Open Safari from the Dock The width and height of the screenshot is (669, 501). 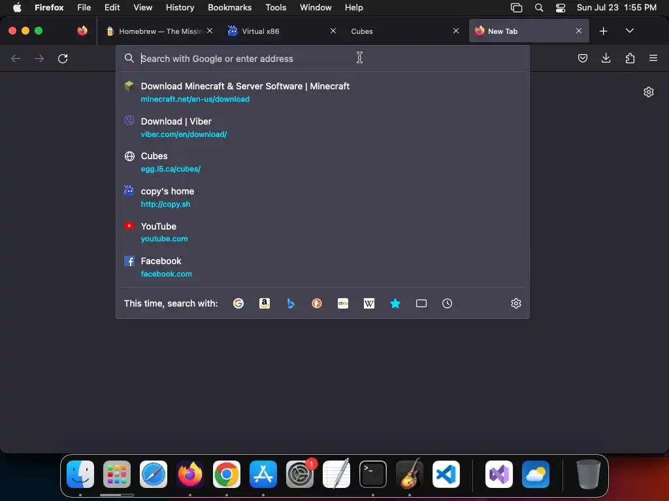(x=154, y=474)
